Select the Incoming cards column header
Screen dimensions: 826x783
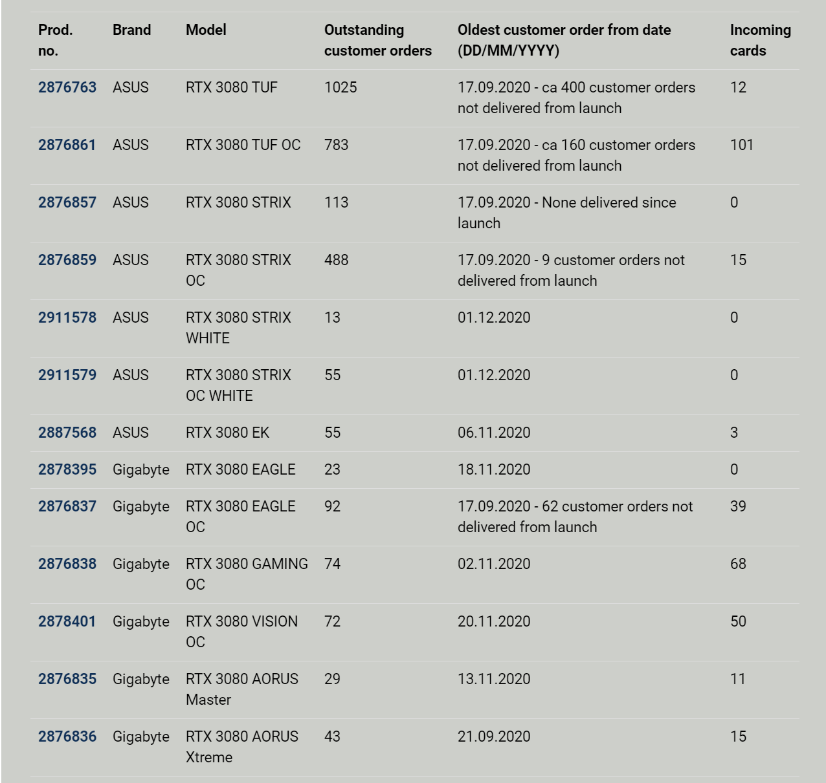click(x=761, y=40)
